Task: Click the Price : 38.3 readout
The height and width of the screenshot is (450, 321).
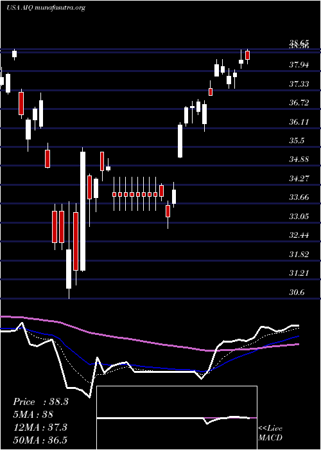Action: (40, 402)
